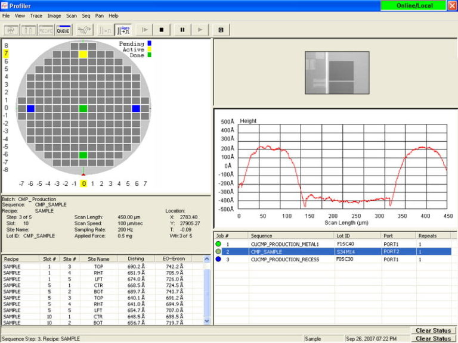This screenshot has width=458, height=343.
Task: Click the QUEUE toolbar button
Action: [63, 29]
